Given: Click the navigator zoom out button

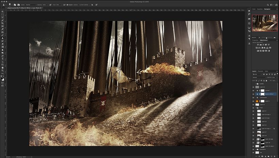Looking at the screenshot, I should (259, 37).
